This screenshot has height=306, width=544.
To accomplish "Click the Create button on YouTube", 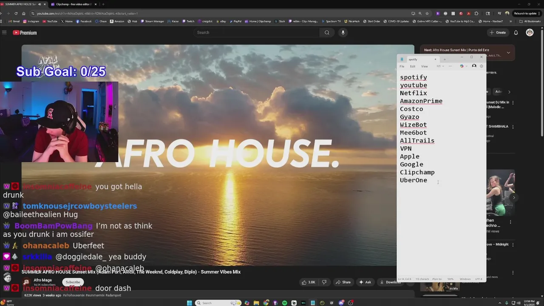I will click(498, 33).
